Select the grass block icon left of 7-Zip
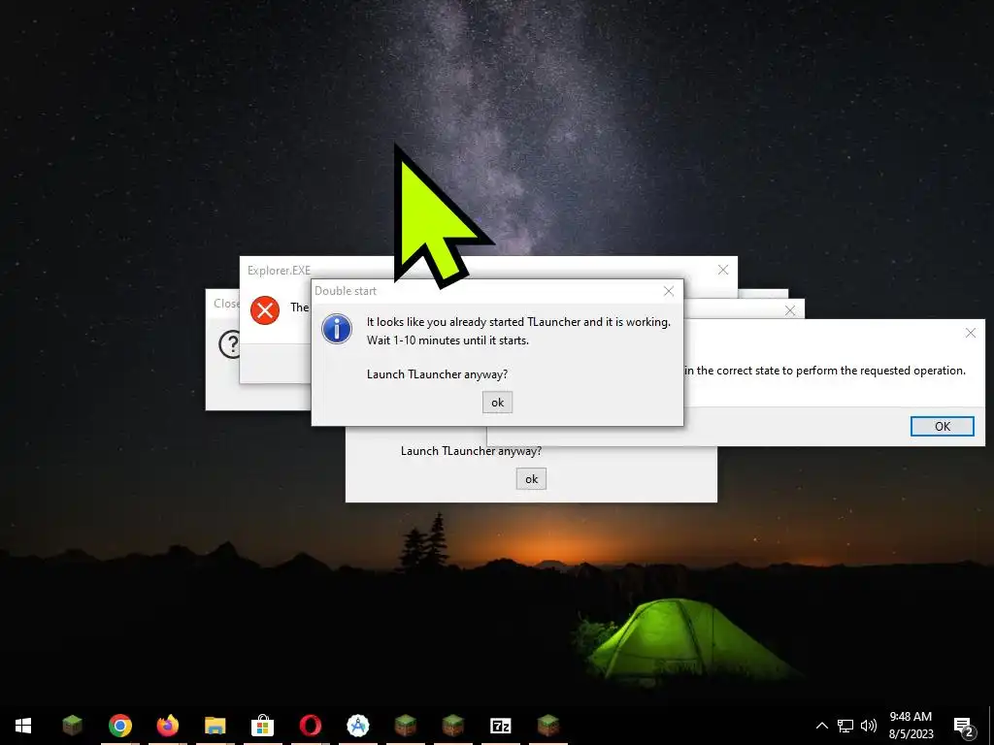Viewport: 994px width, 745px height. [452, 726]
